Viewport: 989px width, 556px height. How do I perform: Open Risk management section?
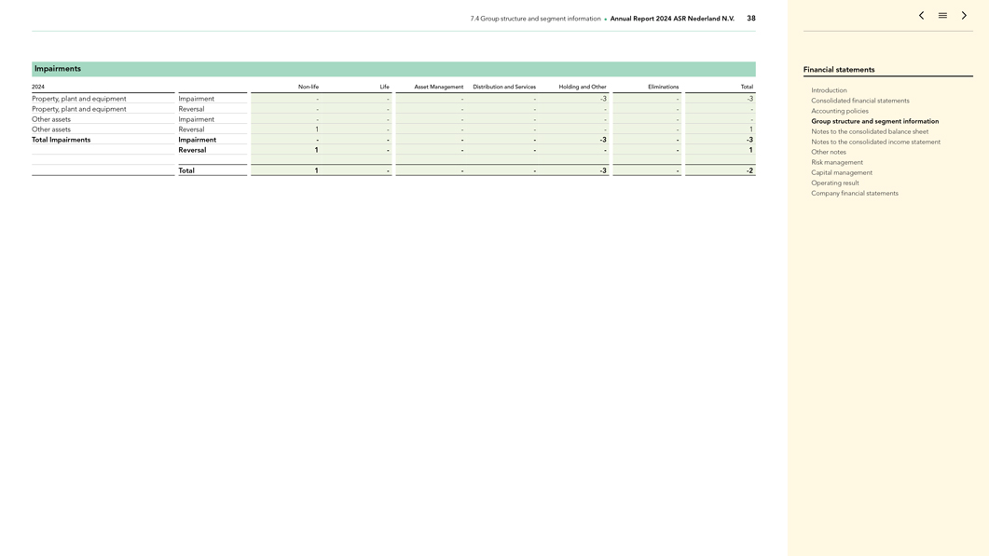pyautogui.click(x=837, y=163)
